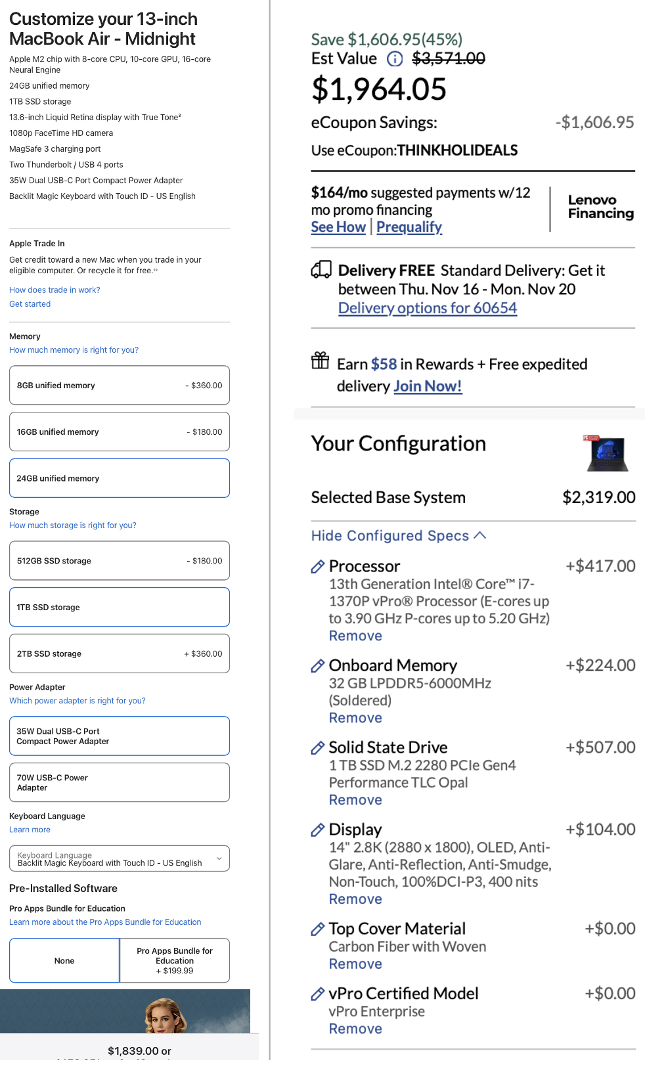645x1068 pixels.
Task: Click the edit pencil next to Display
Action: point(318,830)
